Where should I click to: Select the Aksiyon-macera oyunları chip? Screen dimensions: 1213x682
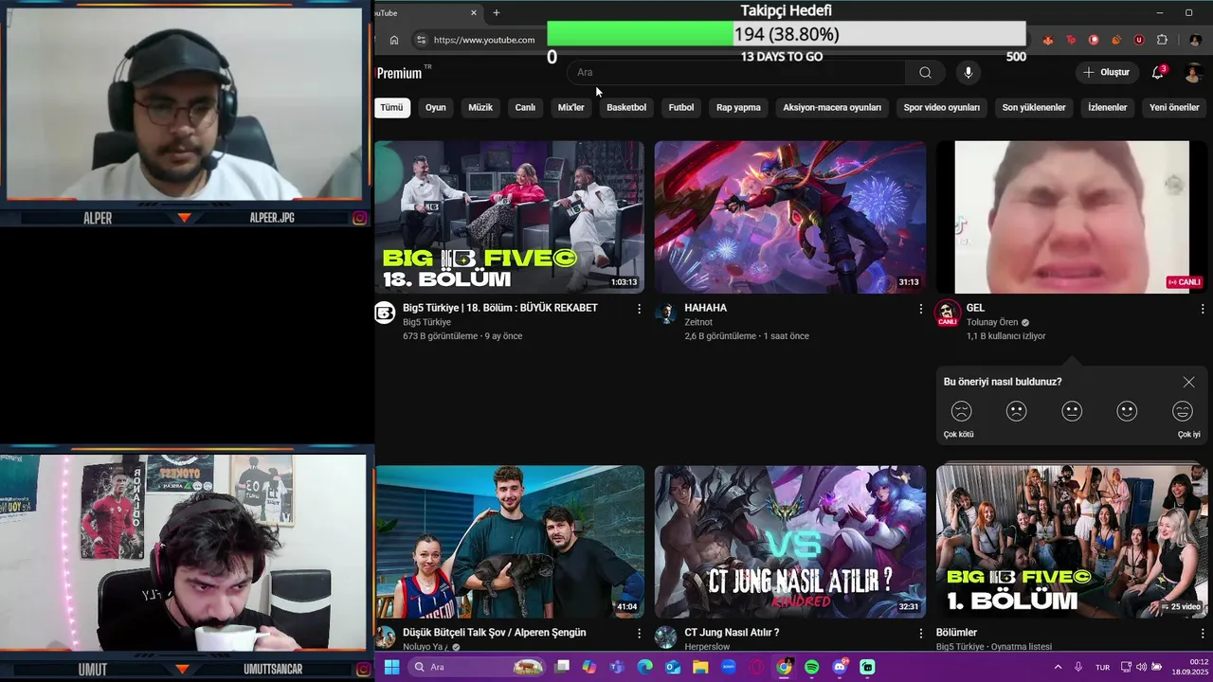(x=832, y=108)
